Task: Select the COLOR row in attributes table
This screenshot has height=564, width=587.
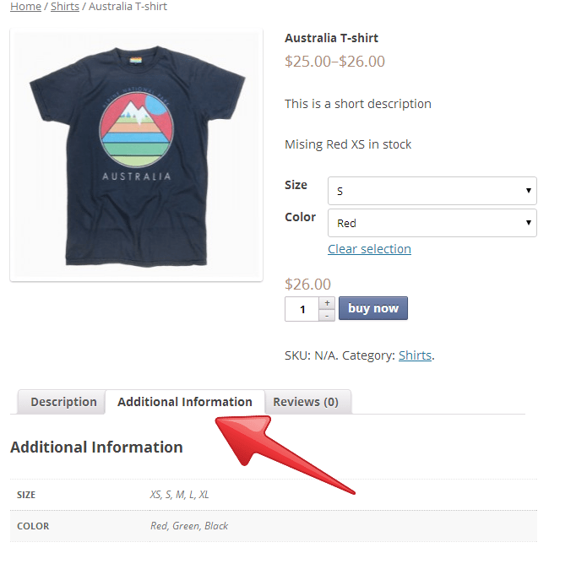Action: click(x=274, y=526)
